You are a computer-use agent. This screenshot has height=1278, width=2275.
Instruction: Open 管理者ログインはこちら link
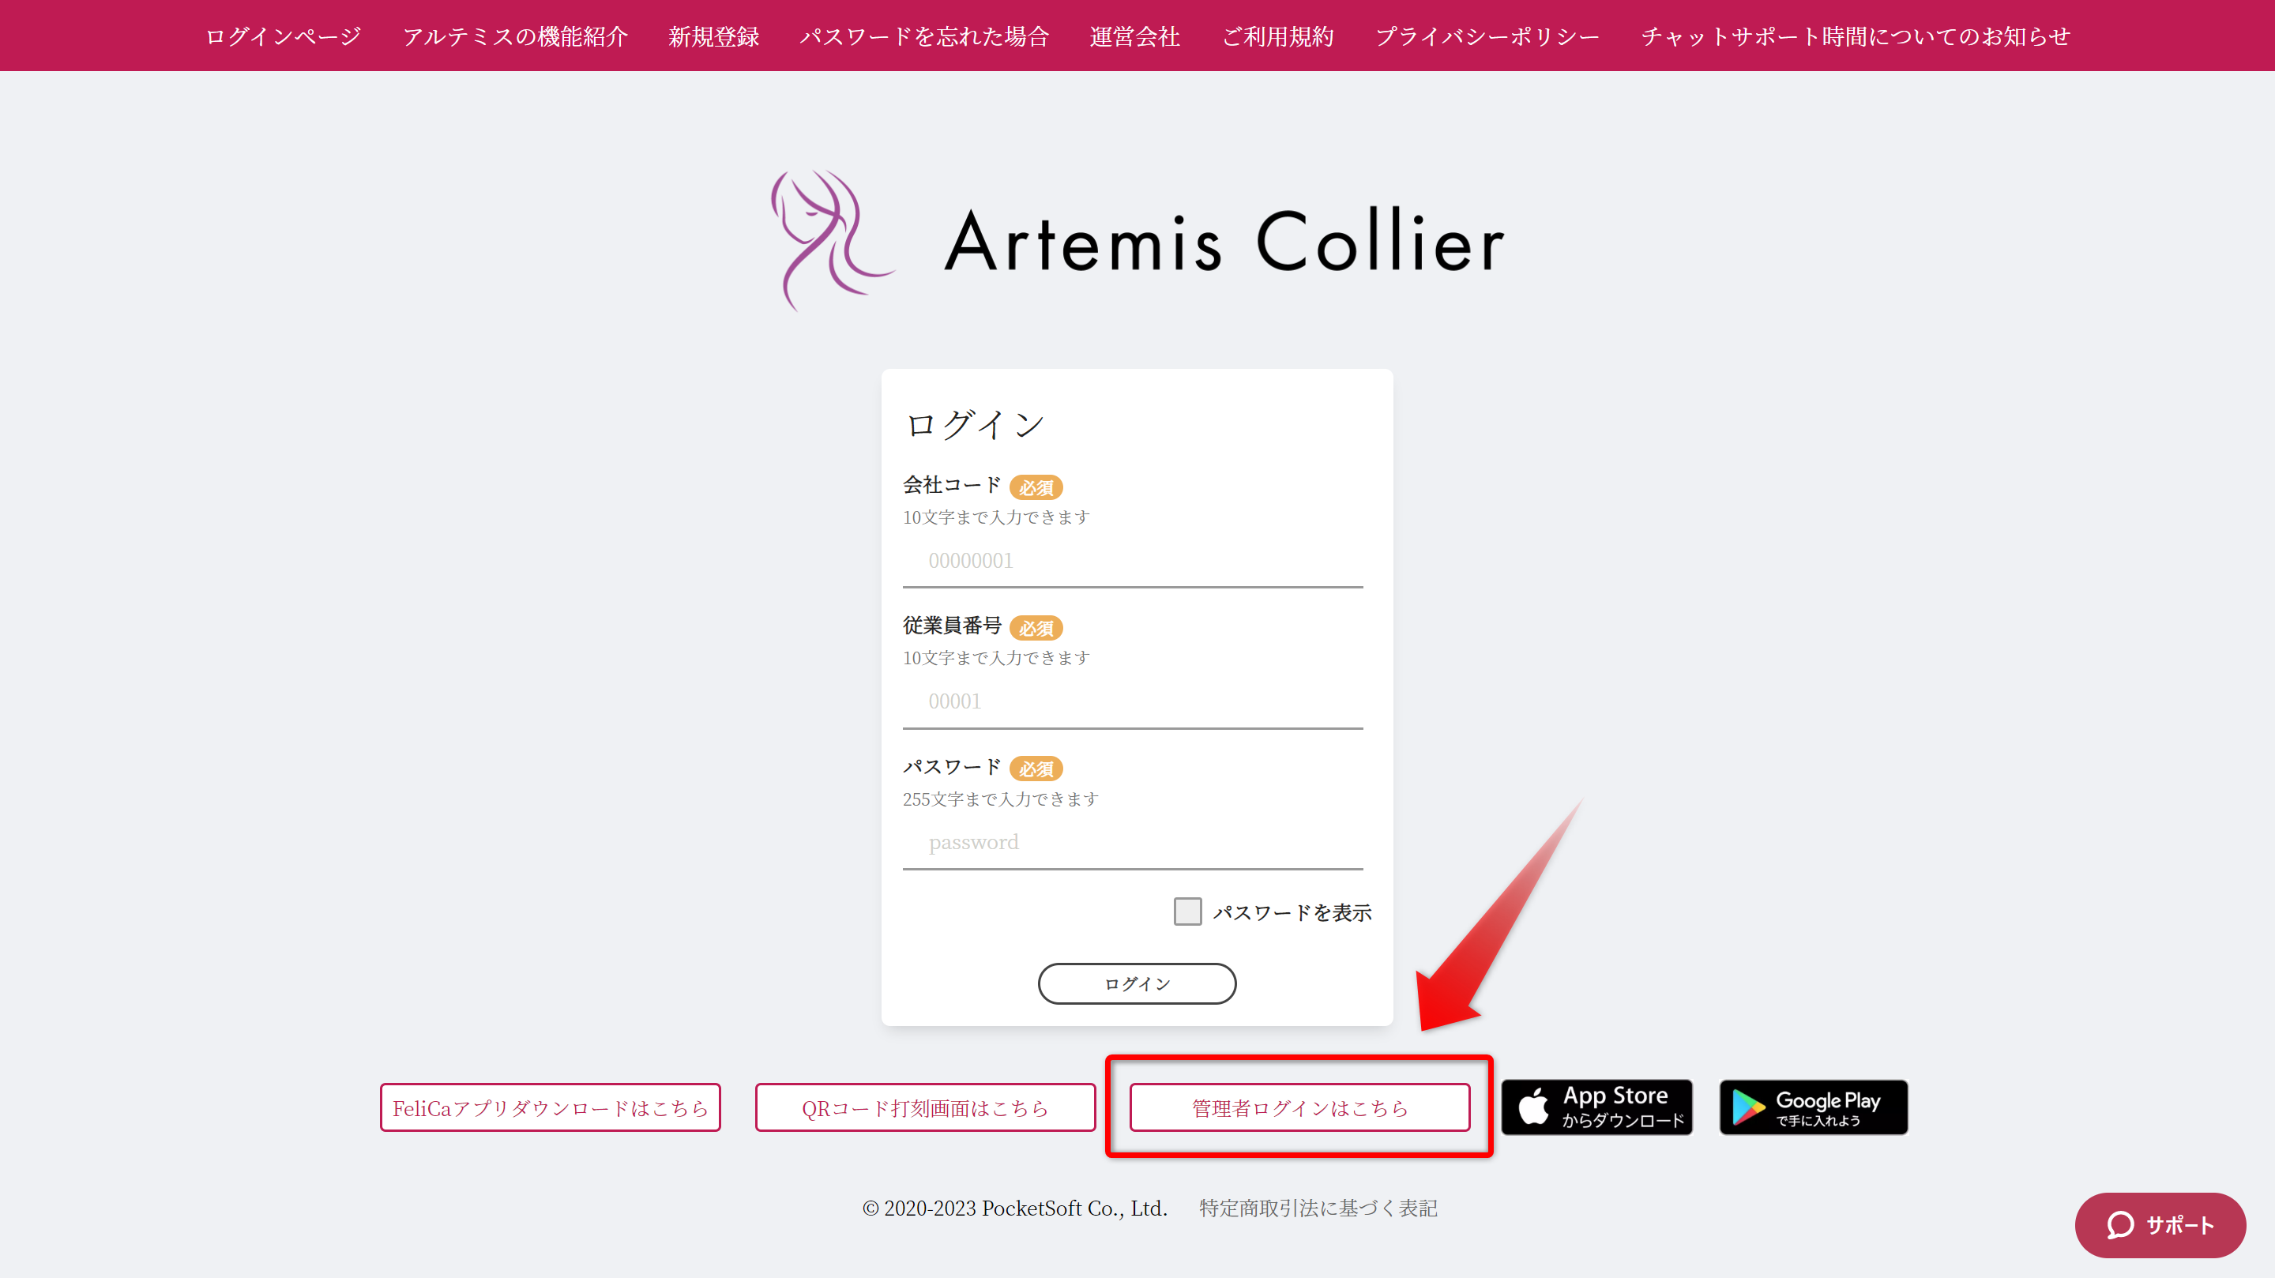click(1299, 1107)
